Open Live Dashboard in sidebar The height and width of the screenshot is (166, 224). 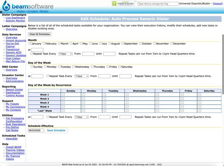(15, 18)
